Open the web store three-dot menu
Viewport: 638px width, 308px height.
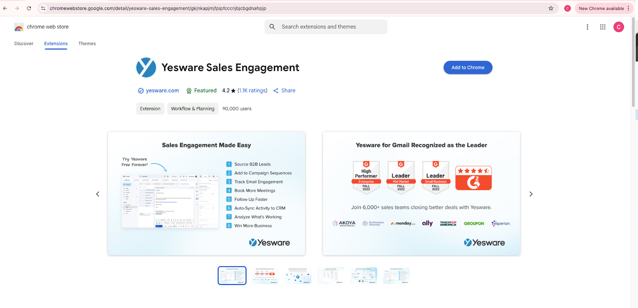point(587,27)
